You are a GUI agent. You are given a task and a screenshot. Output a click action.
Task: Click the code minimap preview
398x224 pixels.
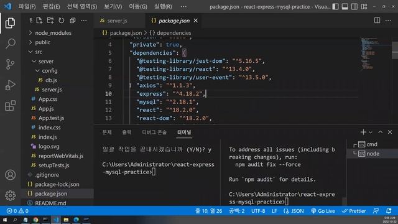click(376, 54)
